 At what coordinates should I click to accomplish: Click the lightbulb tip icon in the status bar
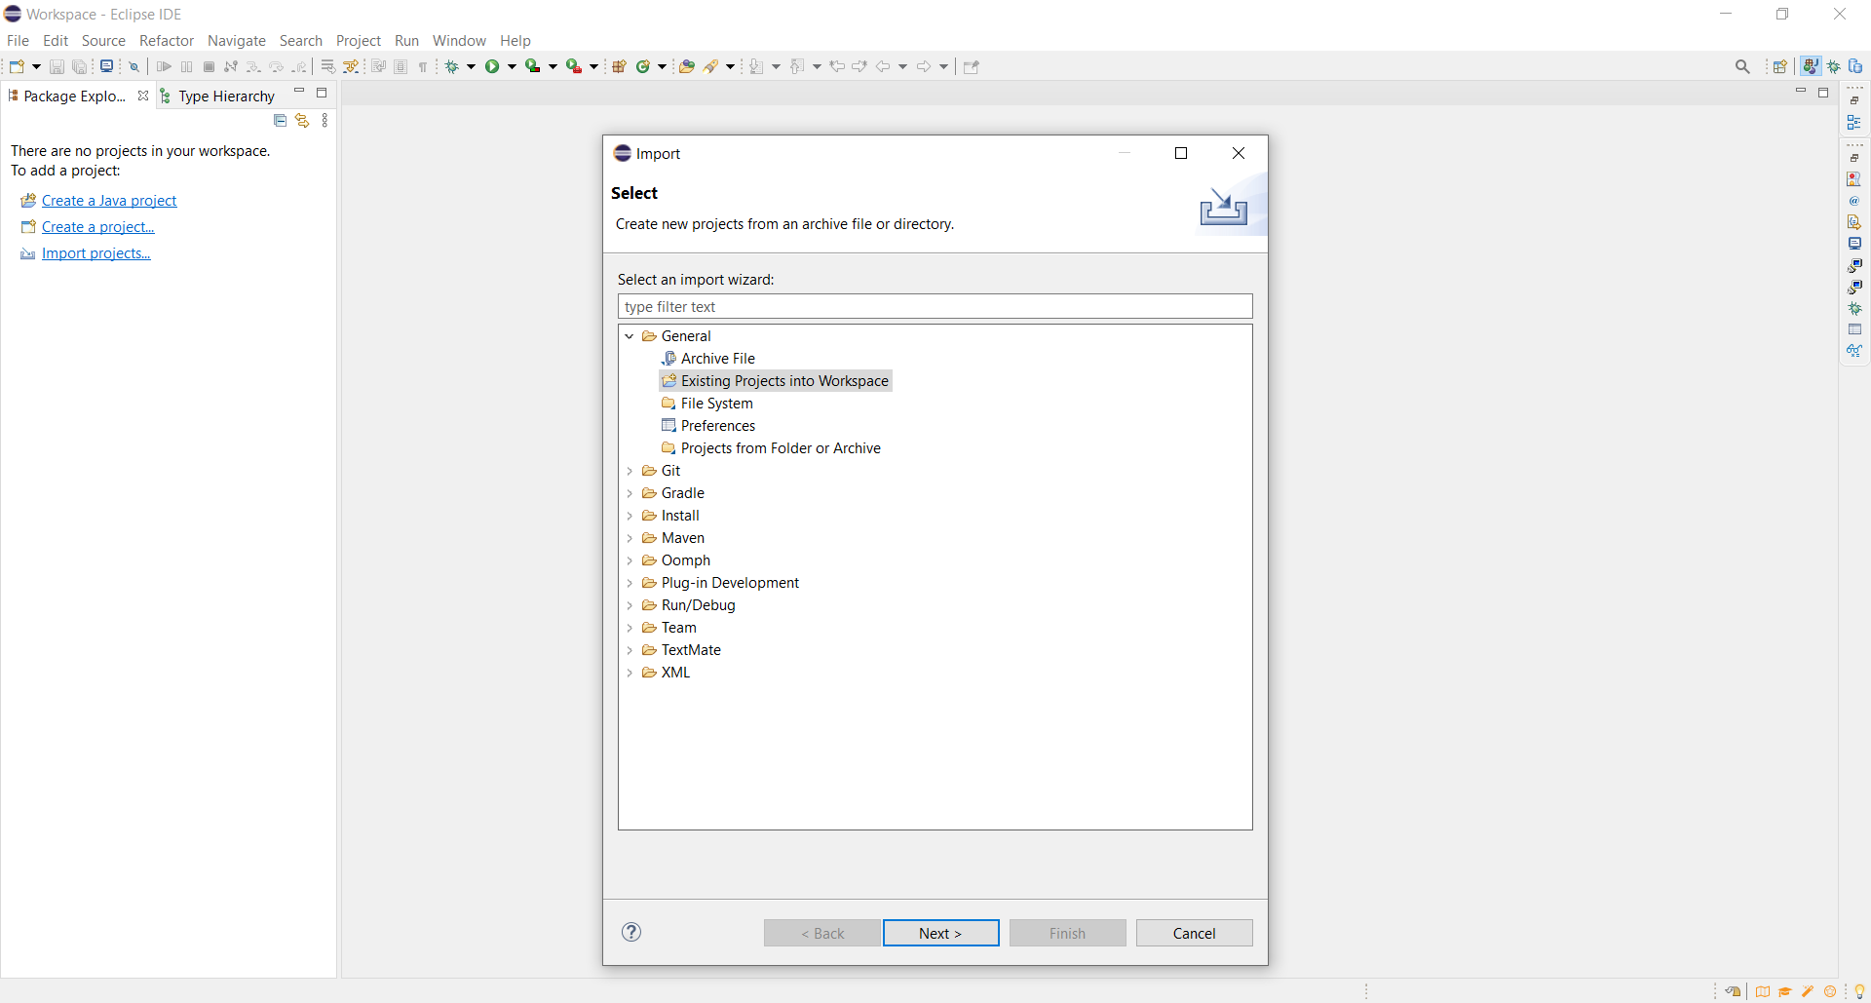tap(1859, 991)
